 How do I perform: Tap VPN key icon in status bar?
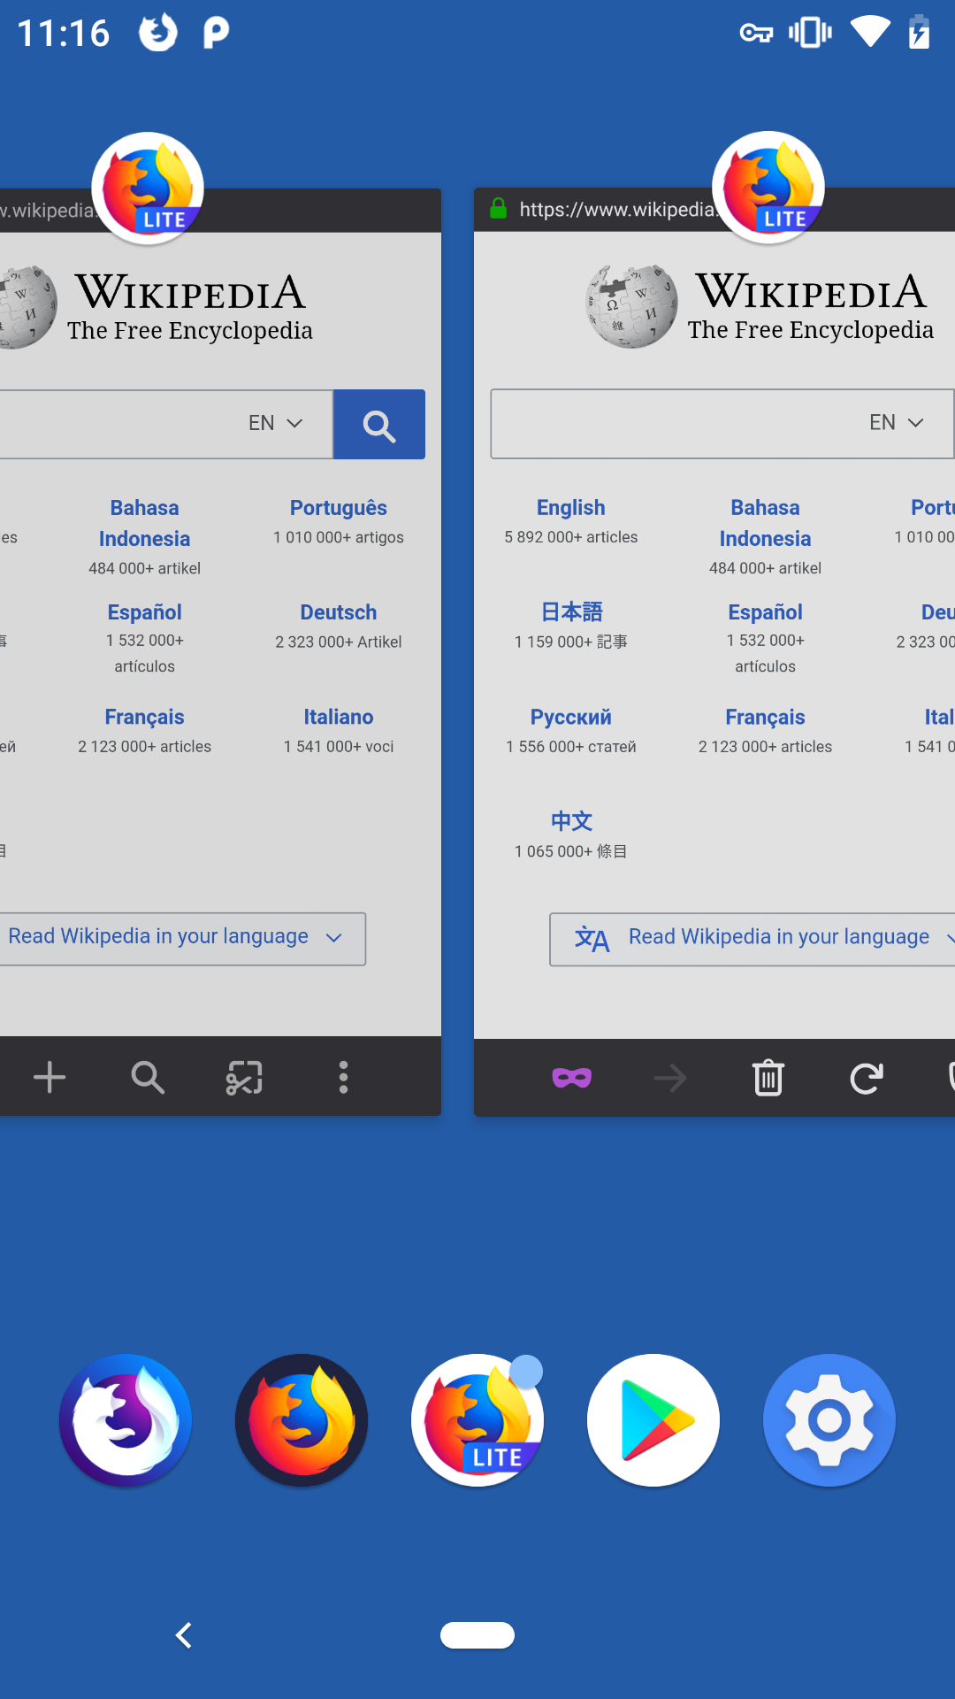click(756, 34)
